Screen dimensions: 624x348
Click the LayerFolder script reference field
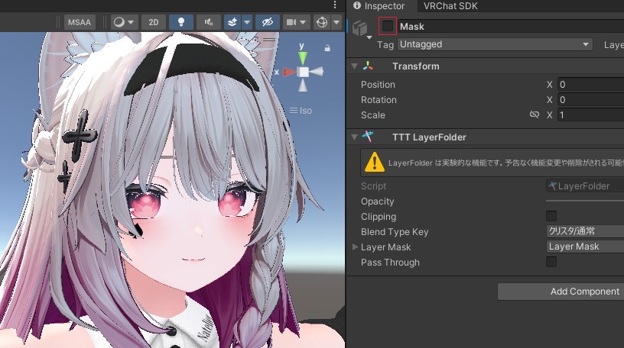coord(585,186)
